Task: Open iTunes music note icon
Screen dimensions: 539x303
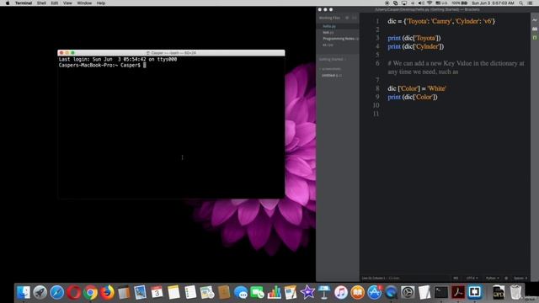Action: tap(340, 292)
